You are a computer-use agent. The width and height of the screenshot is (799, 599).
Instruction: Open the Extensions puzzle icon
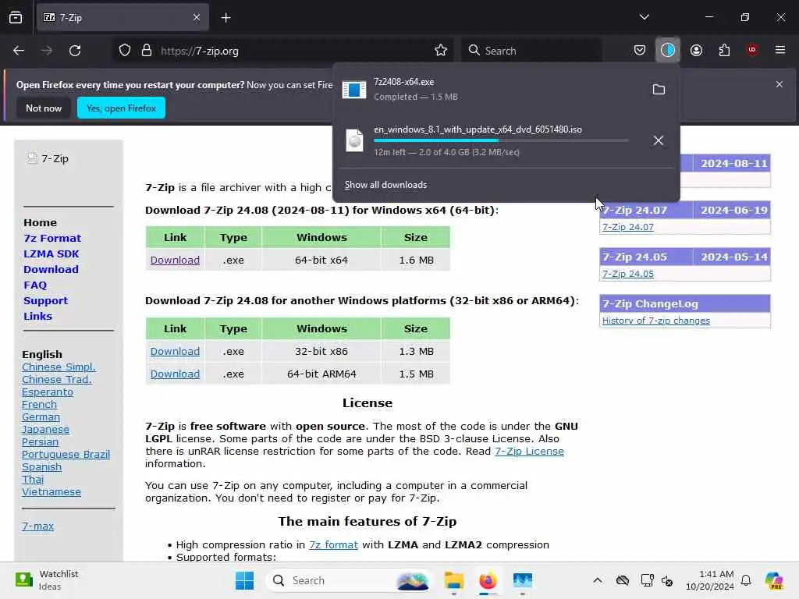click(x=724, y=51)
